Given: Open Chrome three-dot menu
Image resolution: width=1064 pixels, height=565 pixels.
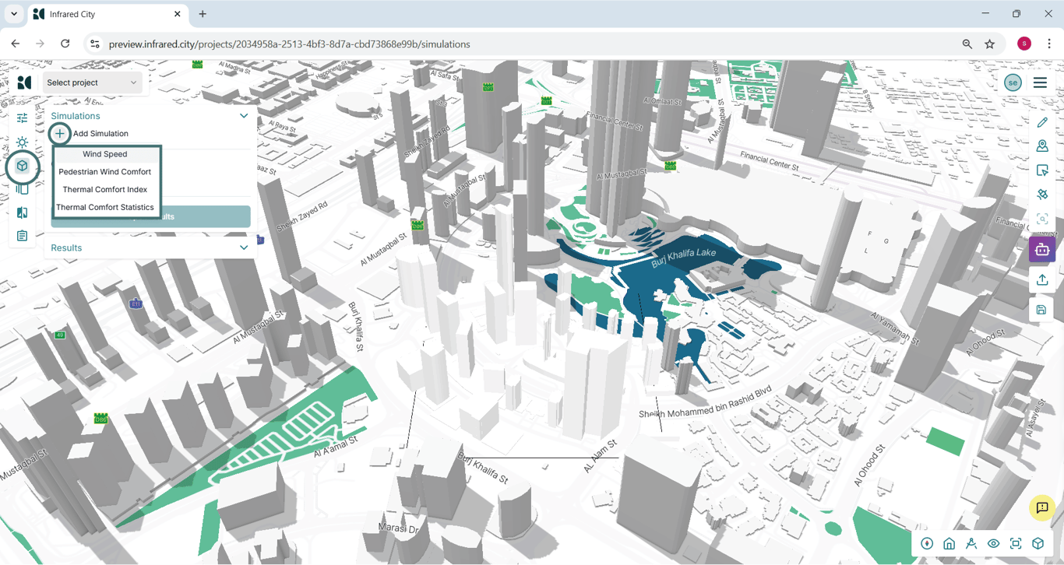Looking at the screenshot, I should click(x=1049, y=44).
